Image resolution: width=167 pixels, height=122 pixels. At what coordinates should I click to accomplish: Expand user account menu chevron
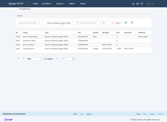tap(153, 4)
